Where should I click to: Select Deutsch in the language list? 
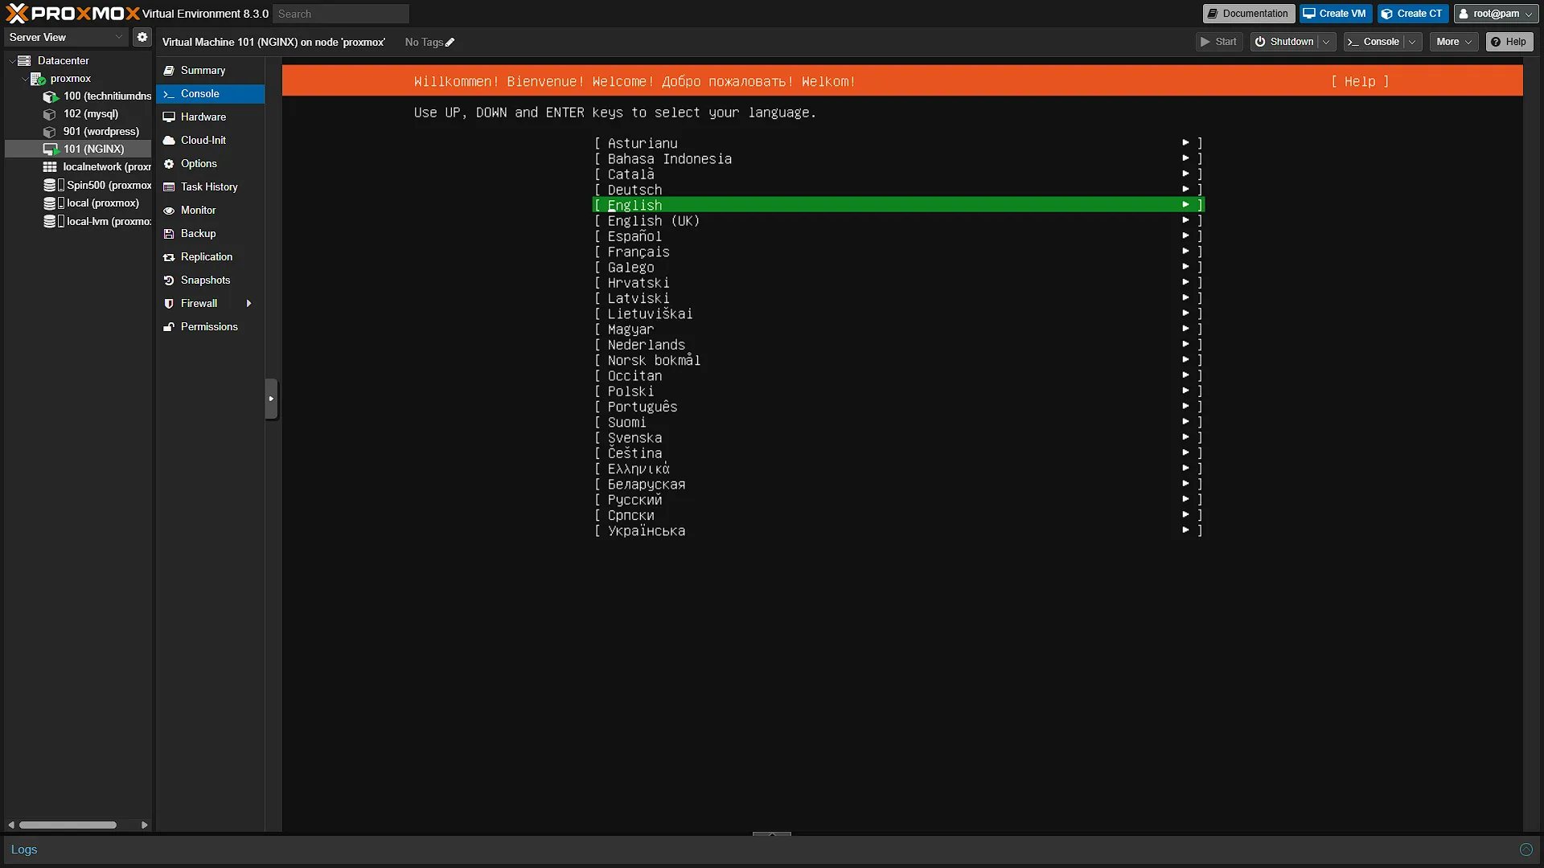[x=897, y=190]
